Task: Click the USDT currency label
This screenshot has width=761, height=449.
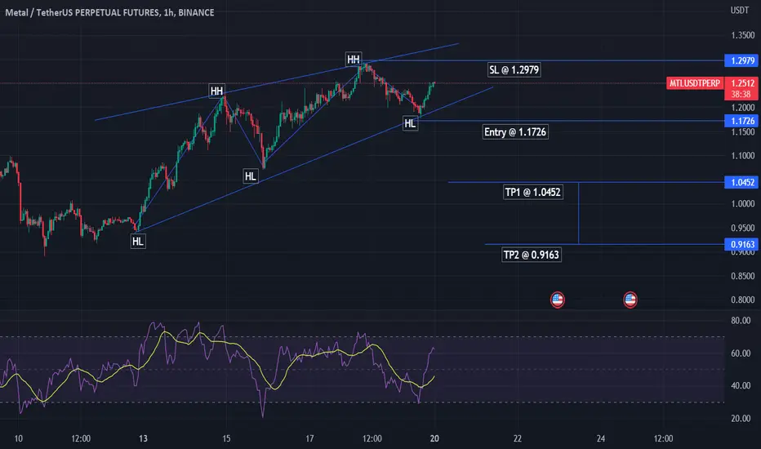Action: 740,10
